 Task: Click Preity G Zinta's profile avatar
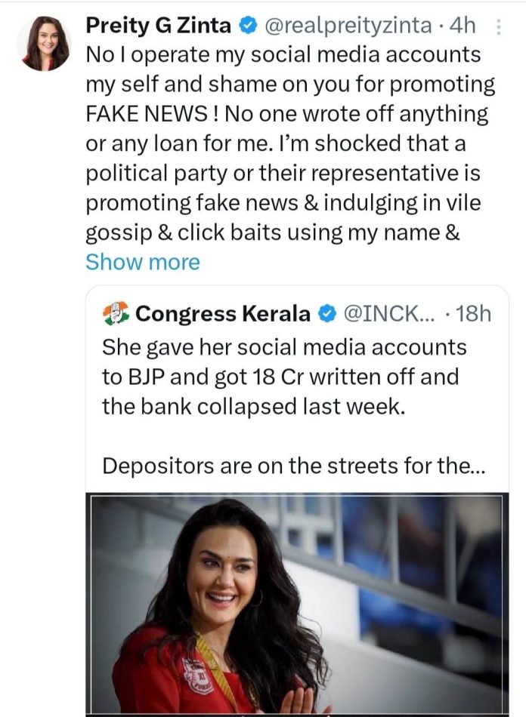coord(45,43)
